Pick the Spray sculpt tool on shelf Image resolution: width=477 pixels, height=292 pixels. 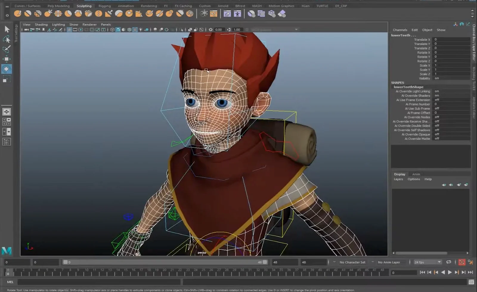(89, 13)
